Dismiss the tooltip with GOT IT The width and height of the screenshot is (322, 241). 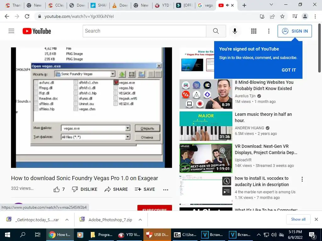(x=289, y=70)
